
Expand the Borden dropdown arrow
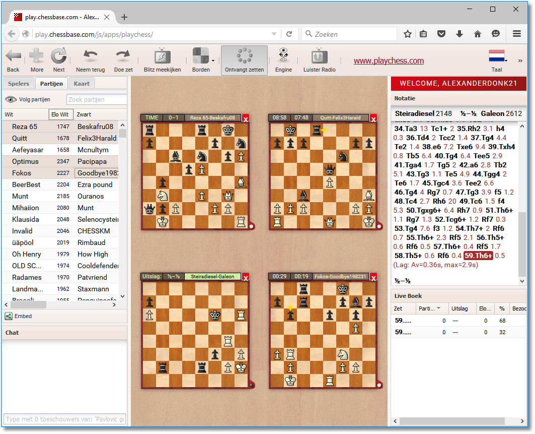point(213,60)
